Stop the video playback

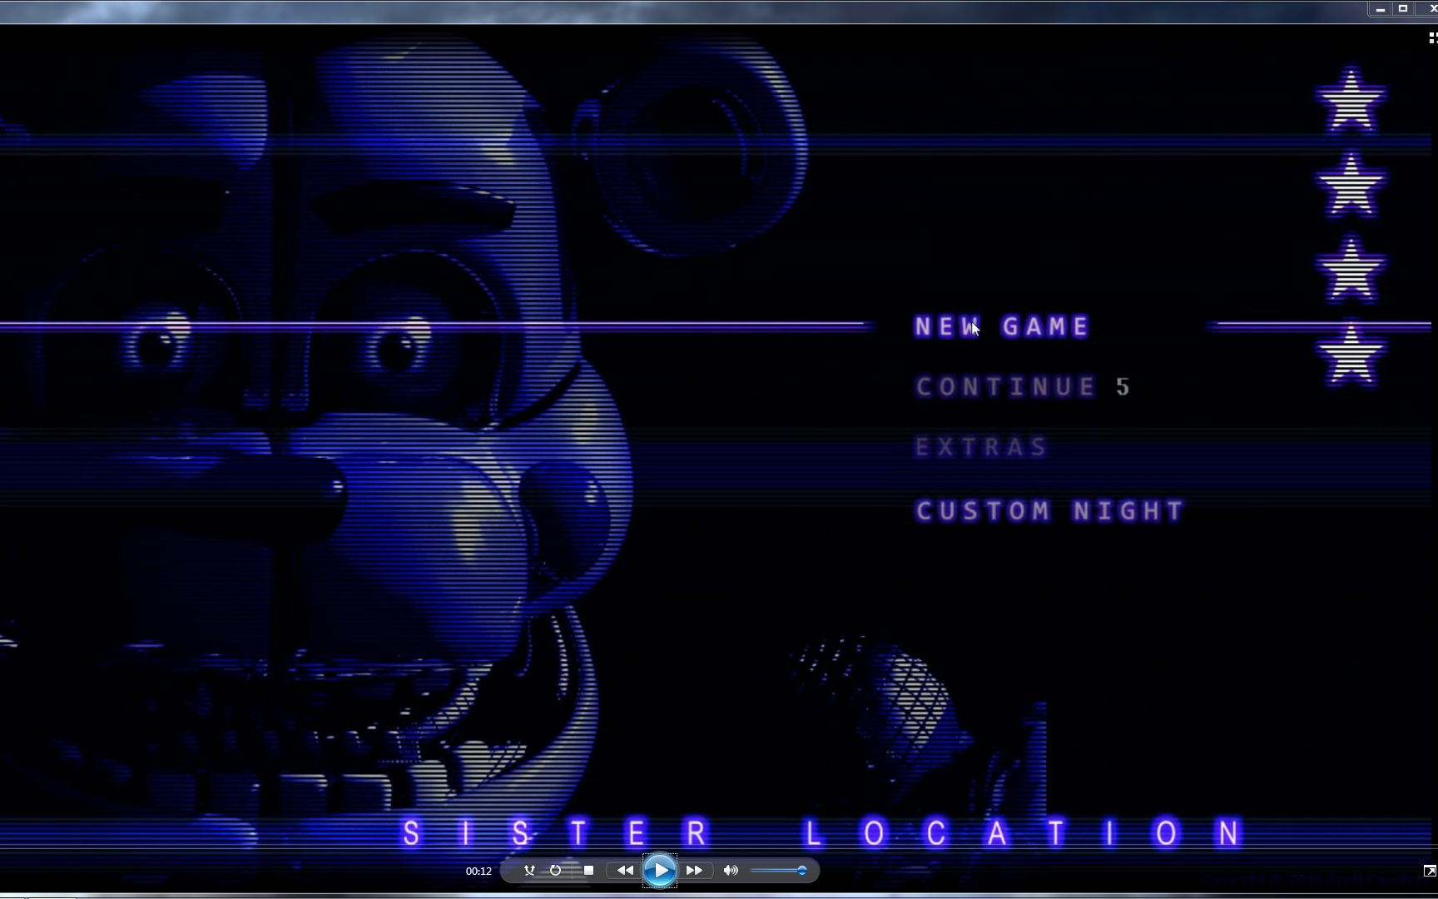click(x=588, y=871)
